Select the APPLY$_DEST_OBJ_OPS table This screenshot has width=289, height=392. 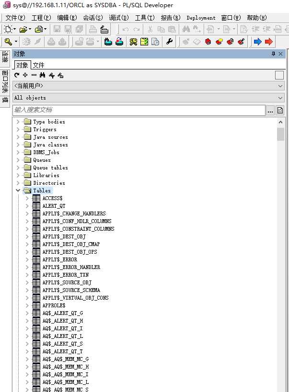pyautogui.click(x=69, y=252)
